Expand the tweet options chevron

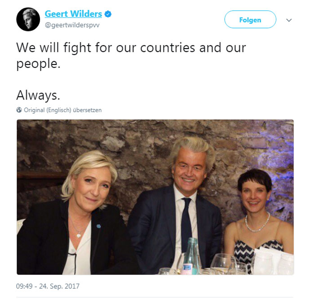(289, 20)
